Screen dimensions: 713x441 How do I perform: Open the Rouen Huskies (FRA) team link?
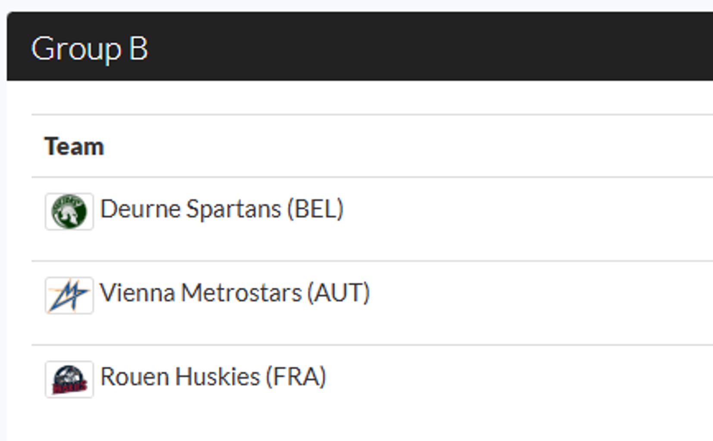pyautogui.click(x=213, y=377)
